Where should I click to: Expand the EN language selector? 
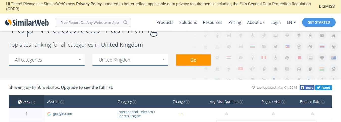291,22
